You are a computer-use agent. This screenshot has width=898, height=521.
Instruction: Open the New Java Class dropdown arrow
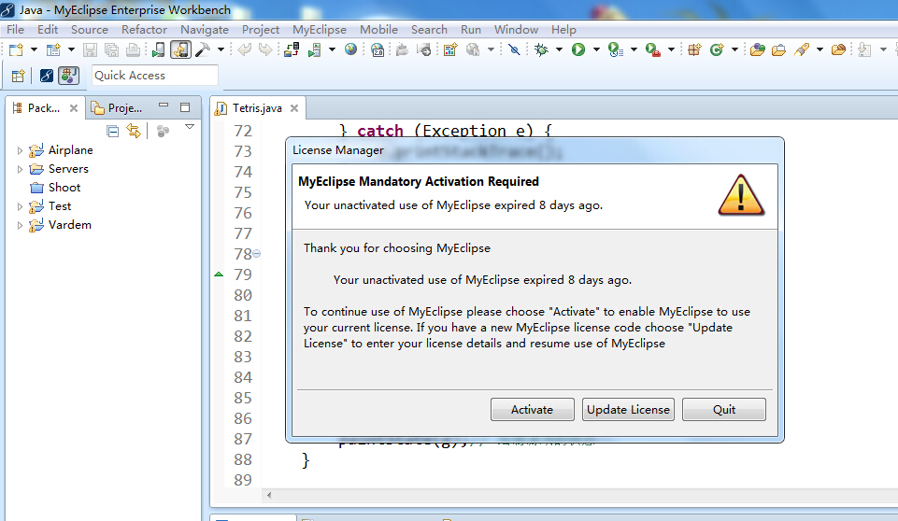(x=734, y=49)
